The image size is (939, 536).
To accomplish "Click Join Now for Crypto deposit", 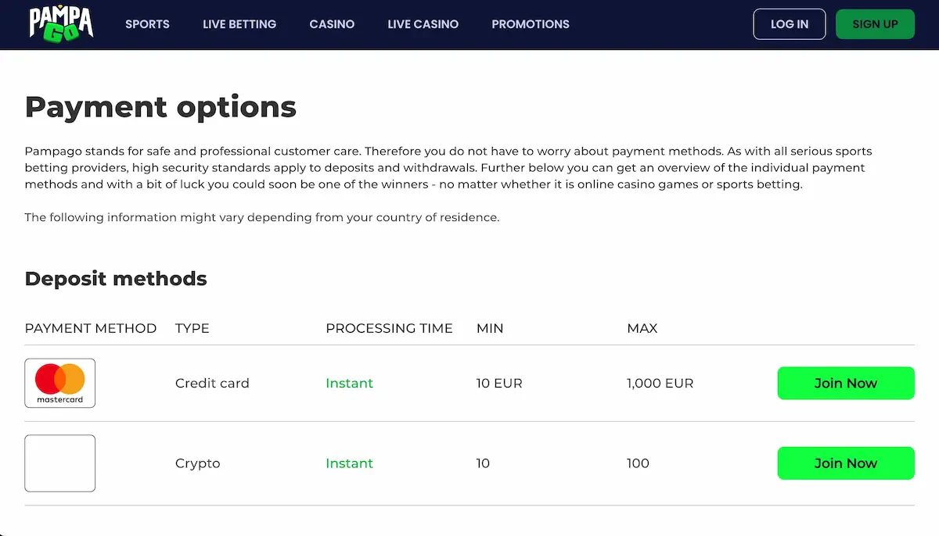I will click(x=845, y=463).
